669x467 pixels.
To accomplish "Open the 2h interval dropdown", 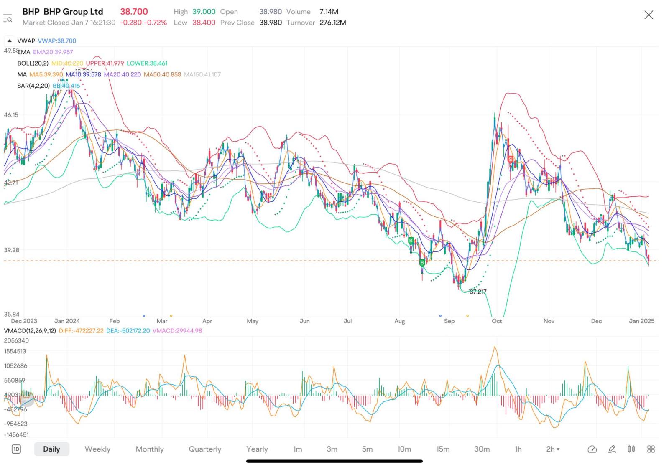I will coord(553,449).
